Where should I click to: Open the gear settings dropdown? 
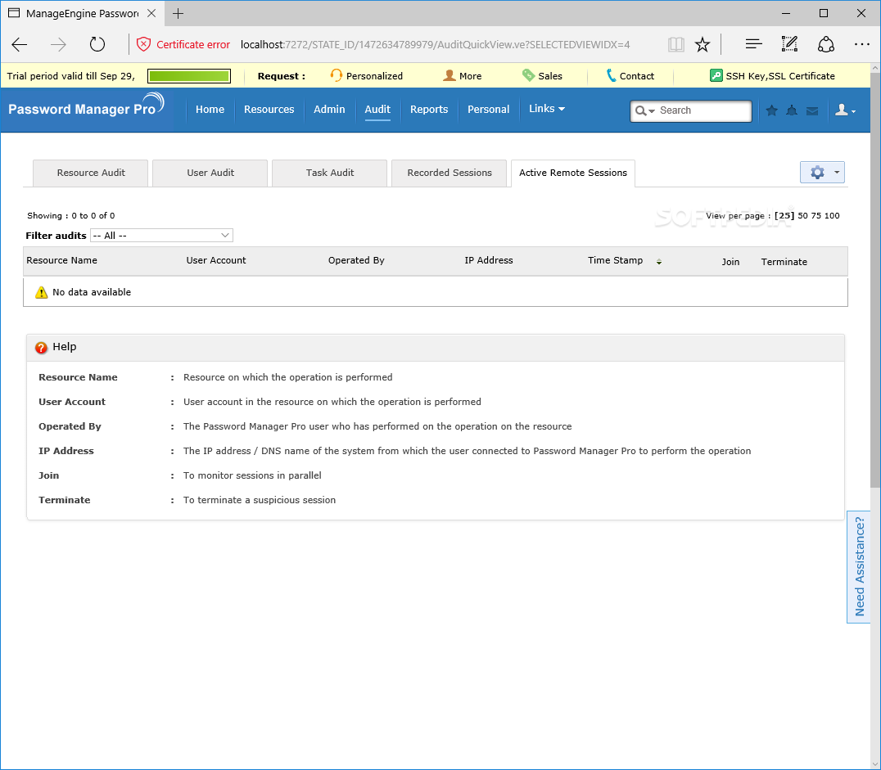tap(822, 172)
